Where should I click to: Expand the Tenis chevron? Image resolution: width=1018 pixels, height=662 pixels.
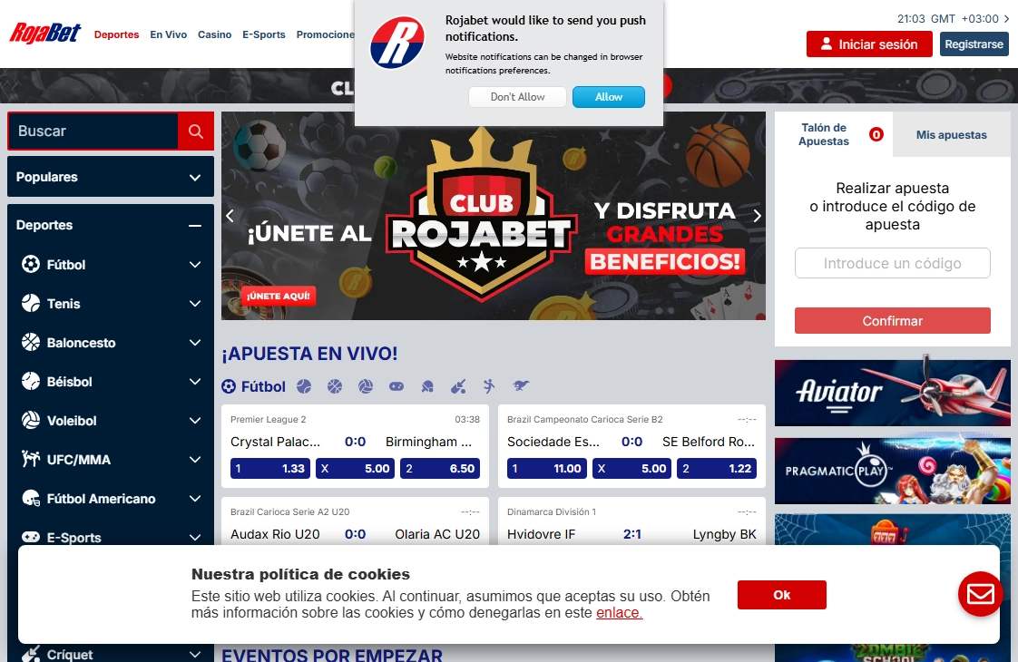[x=195, y=303]
